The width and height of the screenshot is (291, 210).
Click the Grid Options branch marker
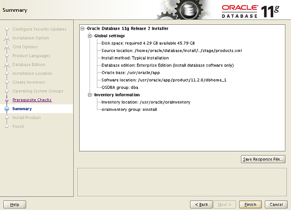(7, 47)
